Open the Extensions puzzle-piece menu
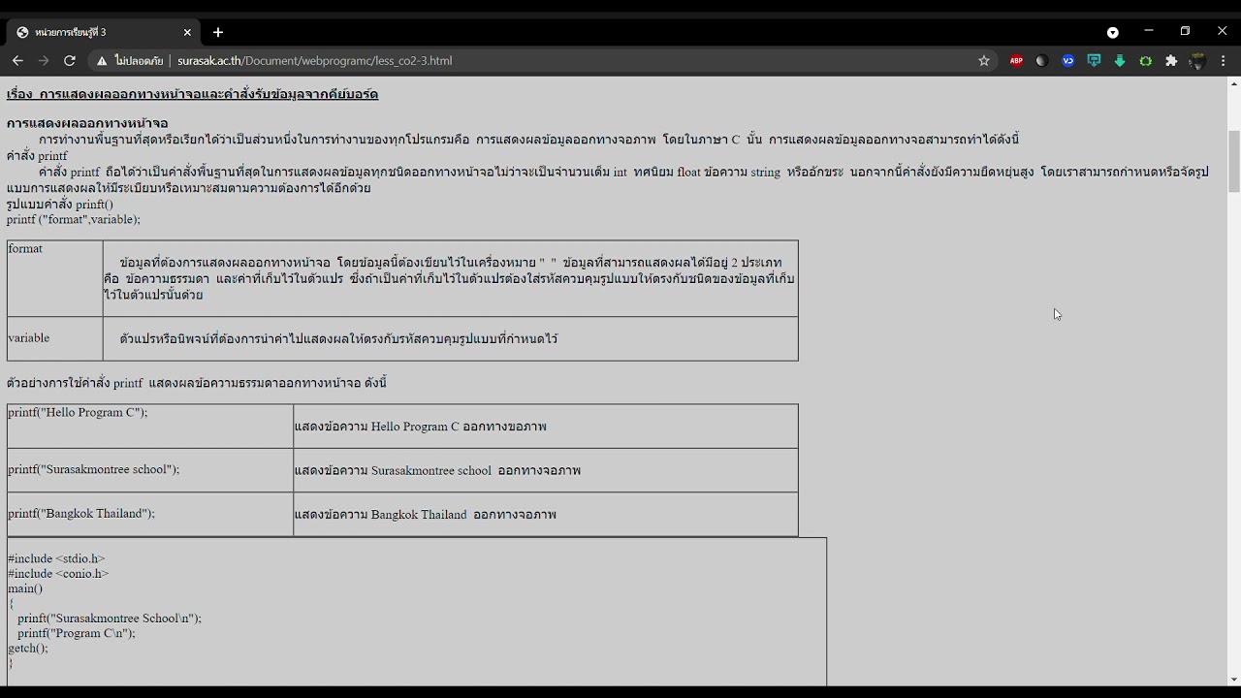This screenshot has width=1241, height=698. tap(1171, 60)
